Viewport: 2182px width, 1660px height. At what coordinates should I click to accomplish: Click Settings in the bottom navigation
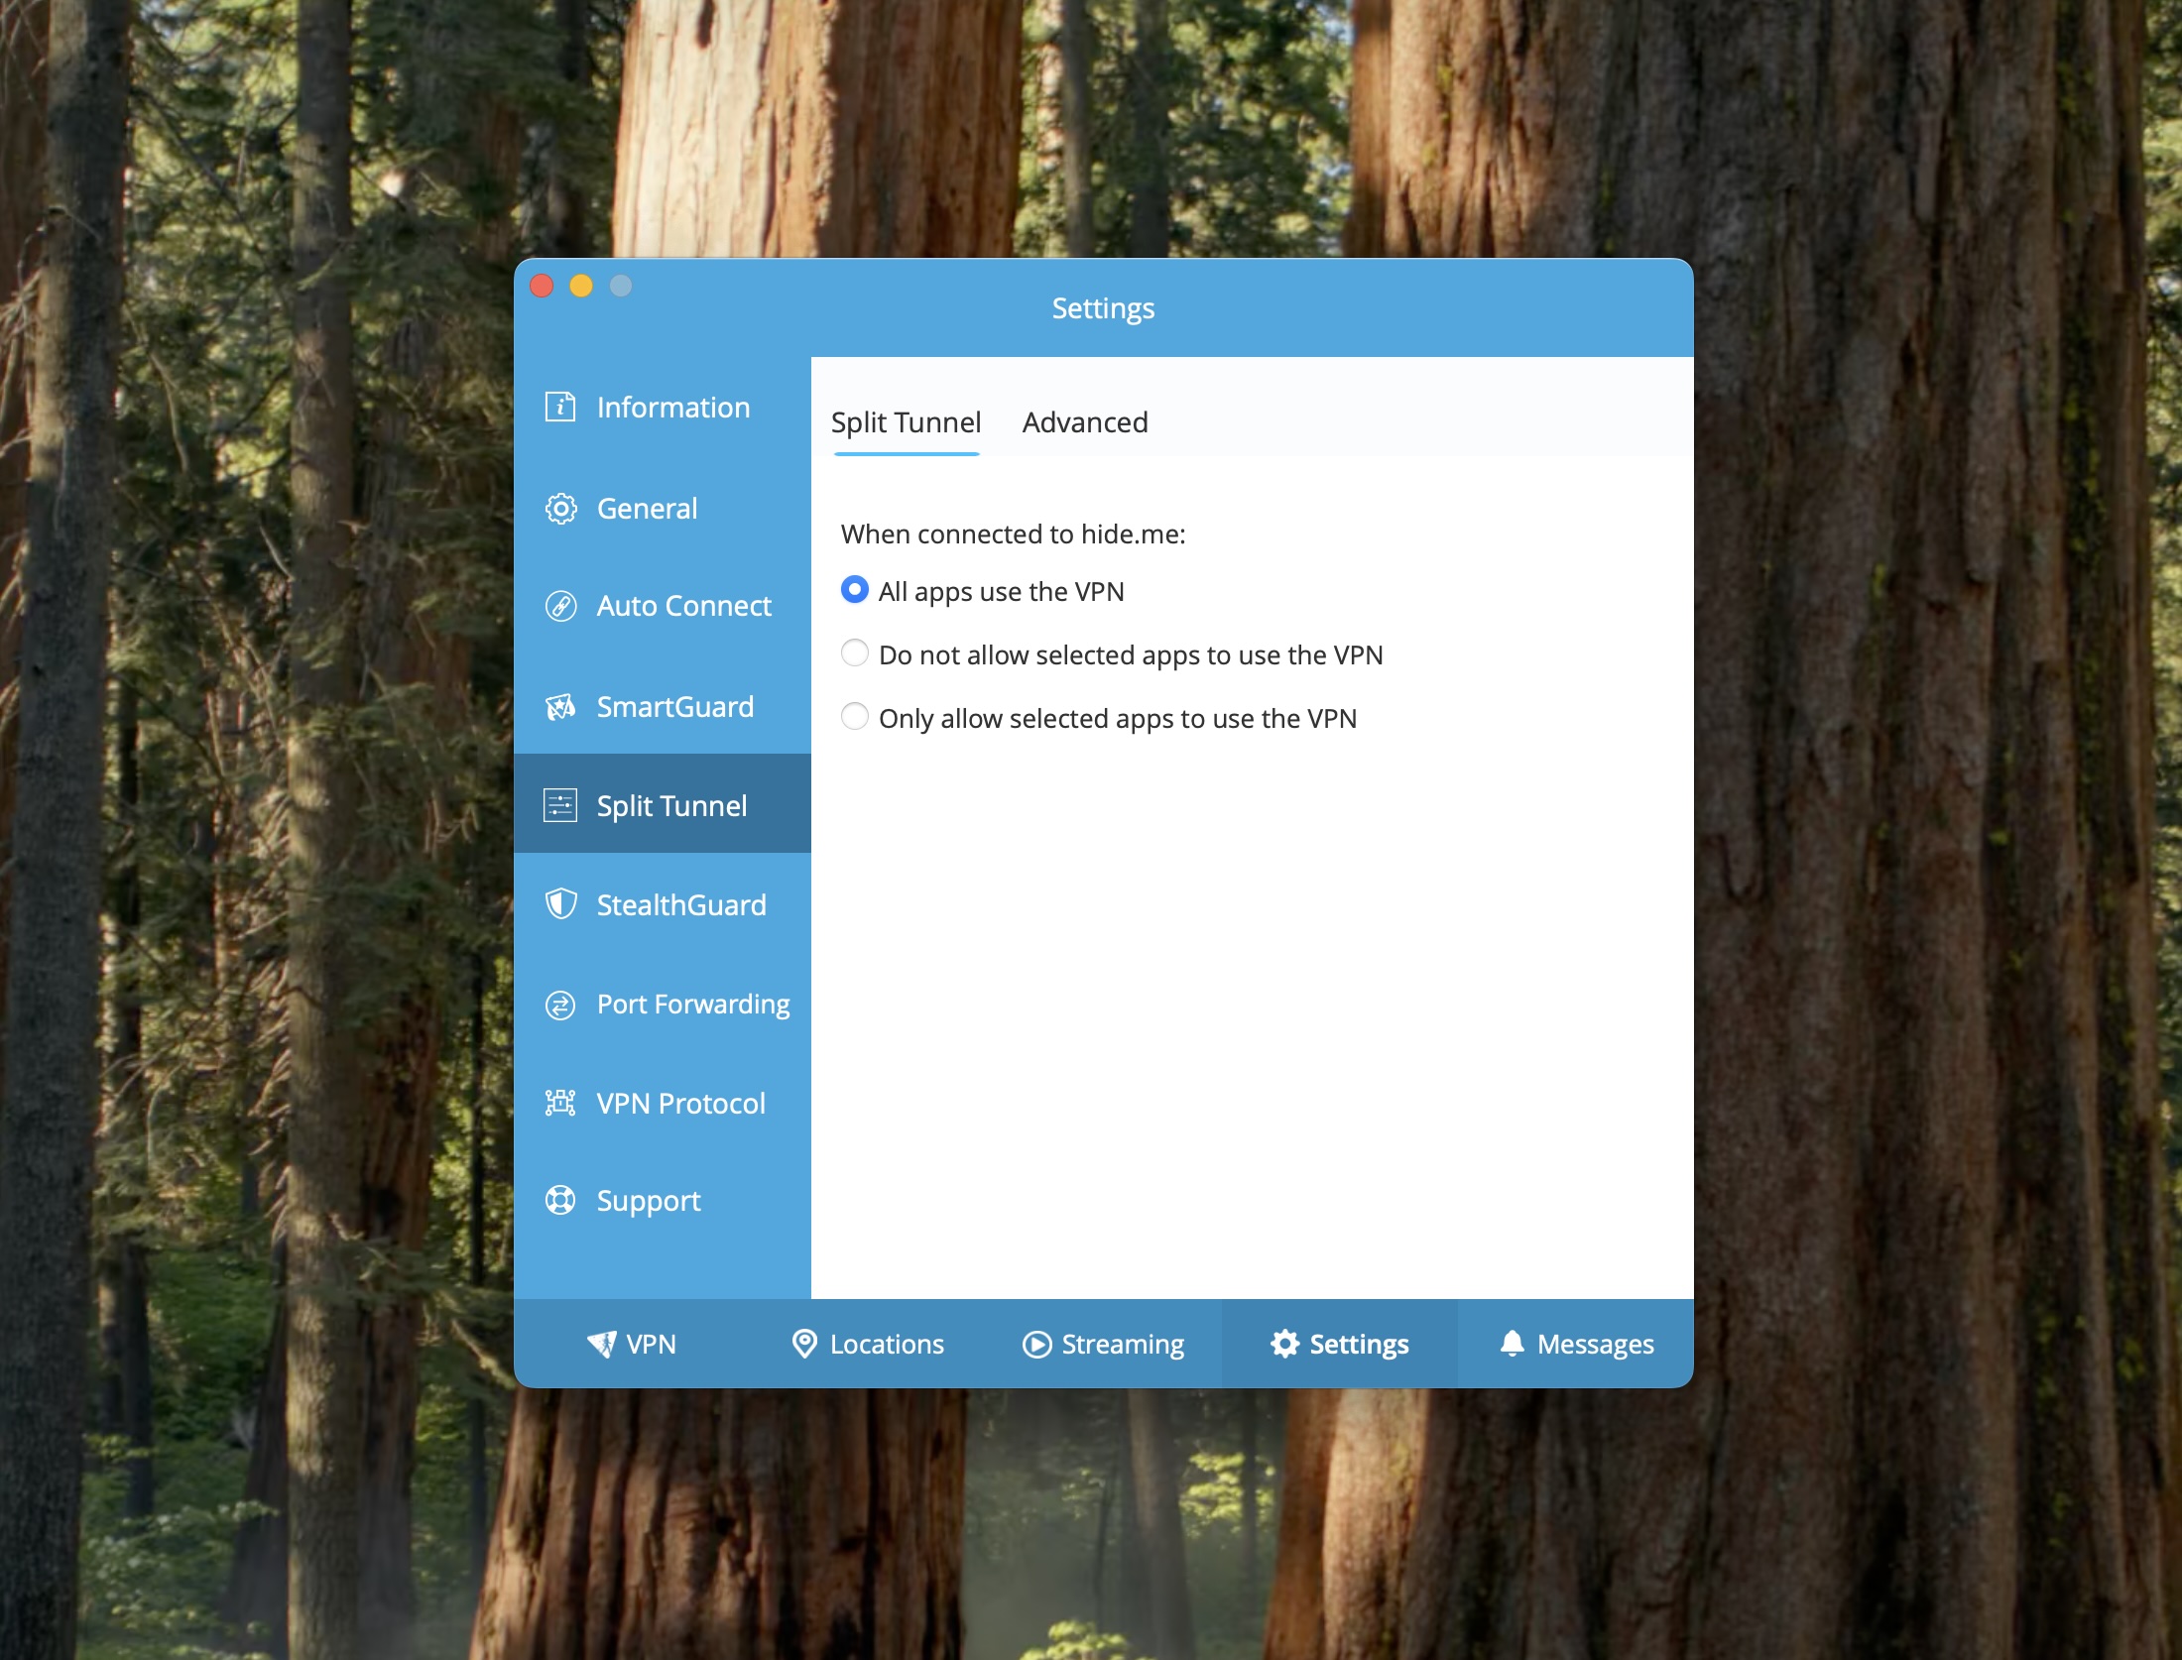(1339, 1344)
